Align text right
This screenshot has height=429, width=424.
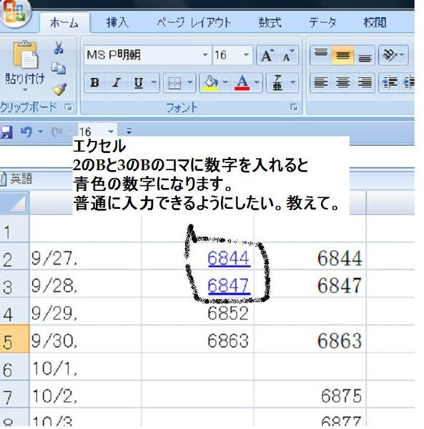tap(365, 82)
